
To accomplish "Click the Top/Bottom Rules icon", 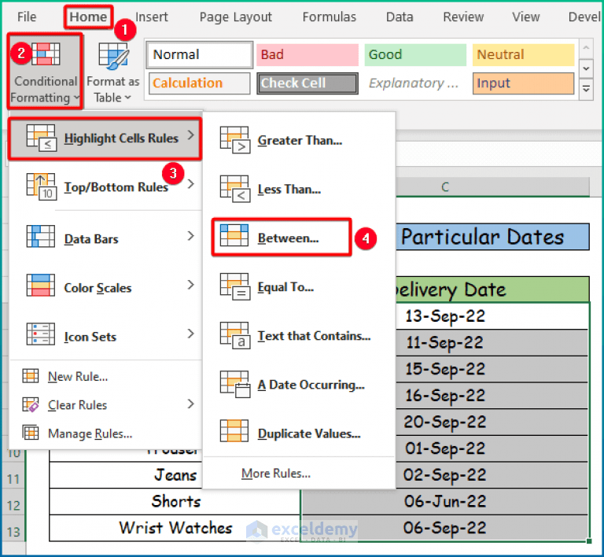I will pos(42,186).
